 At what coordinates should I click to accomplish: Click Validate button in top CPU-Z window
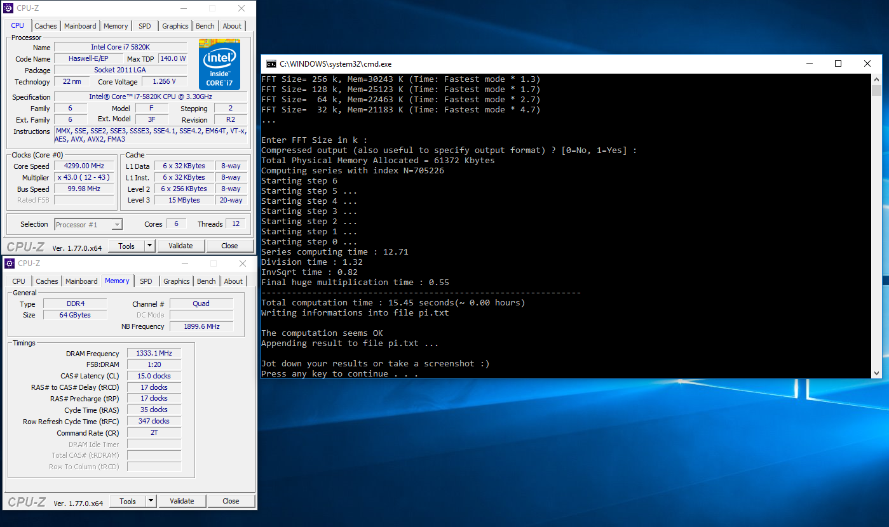[180, 246]
